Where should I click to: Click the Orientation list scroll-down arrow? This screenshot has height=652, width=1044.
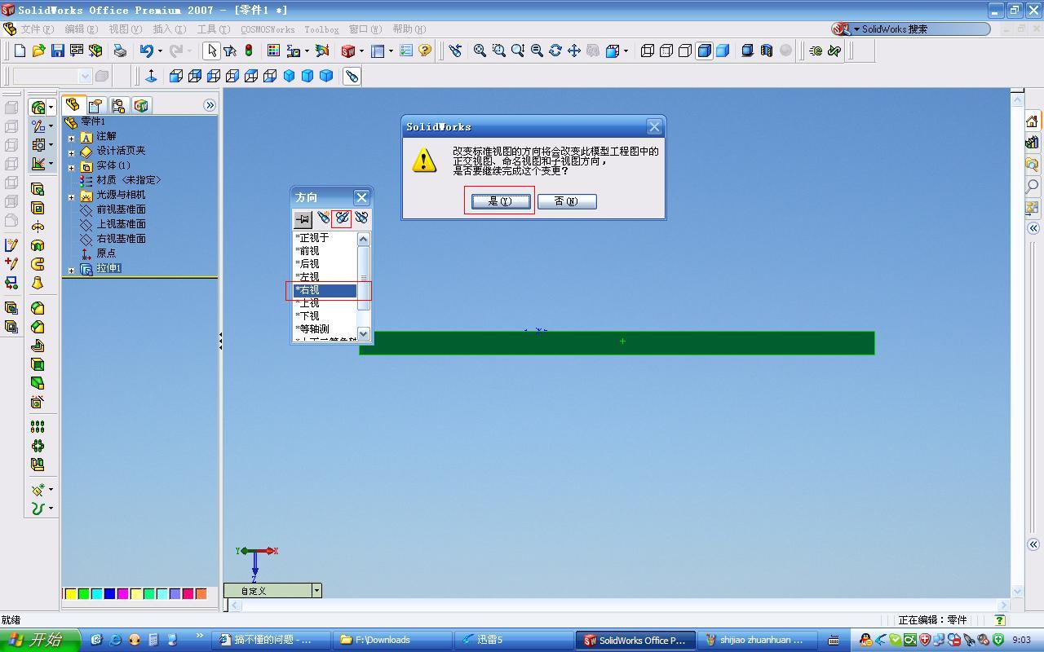point(364,333)
